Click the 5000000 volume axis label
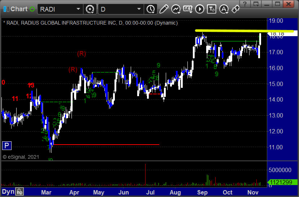Screen dimensions: 299x197 pyautogui.click(x=280, y=170)
